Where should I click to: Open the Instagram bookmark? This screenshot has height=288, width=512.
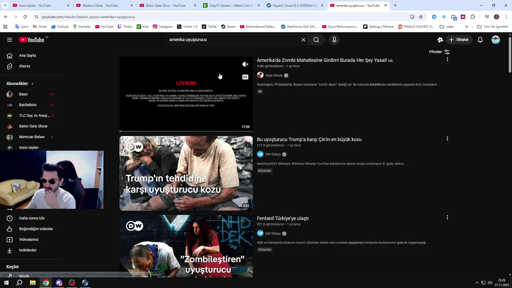tap(162, 27)
